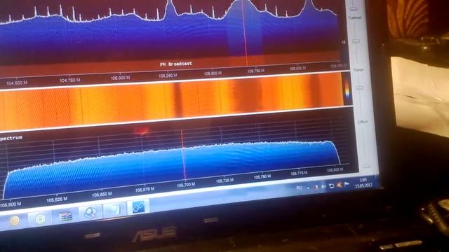Click the Action Center flag tray icon
Viewport: 449px width, 252px height.
347,185
